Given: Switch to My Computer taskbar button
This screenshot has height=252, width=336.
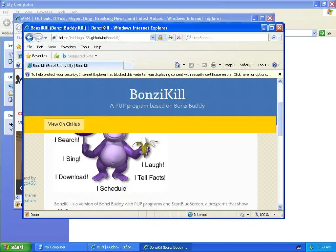Looking at the screenshot, I should [x=61, y=247].
